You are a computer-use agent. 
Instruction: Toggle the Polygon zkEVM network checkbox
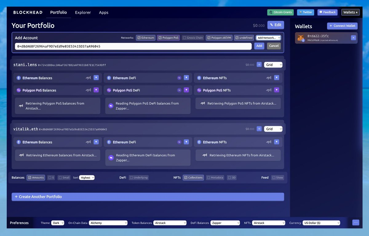click(x=209, y=38)
